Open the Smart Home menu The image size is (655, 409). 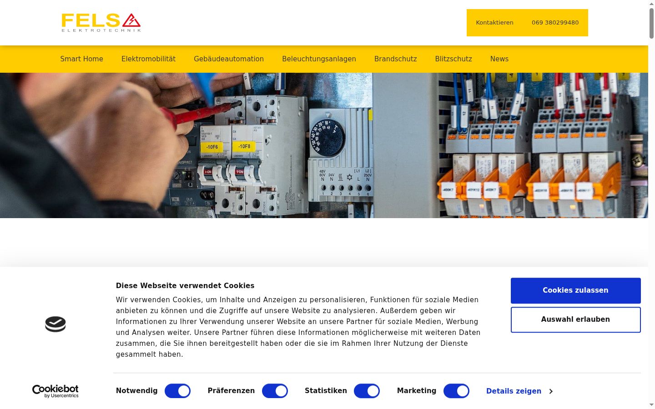(82, 59)
